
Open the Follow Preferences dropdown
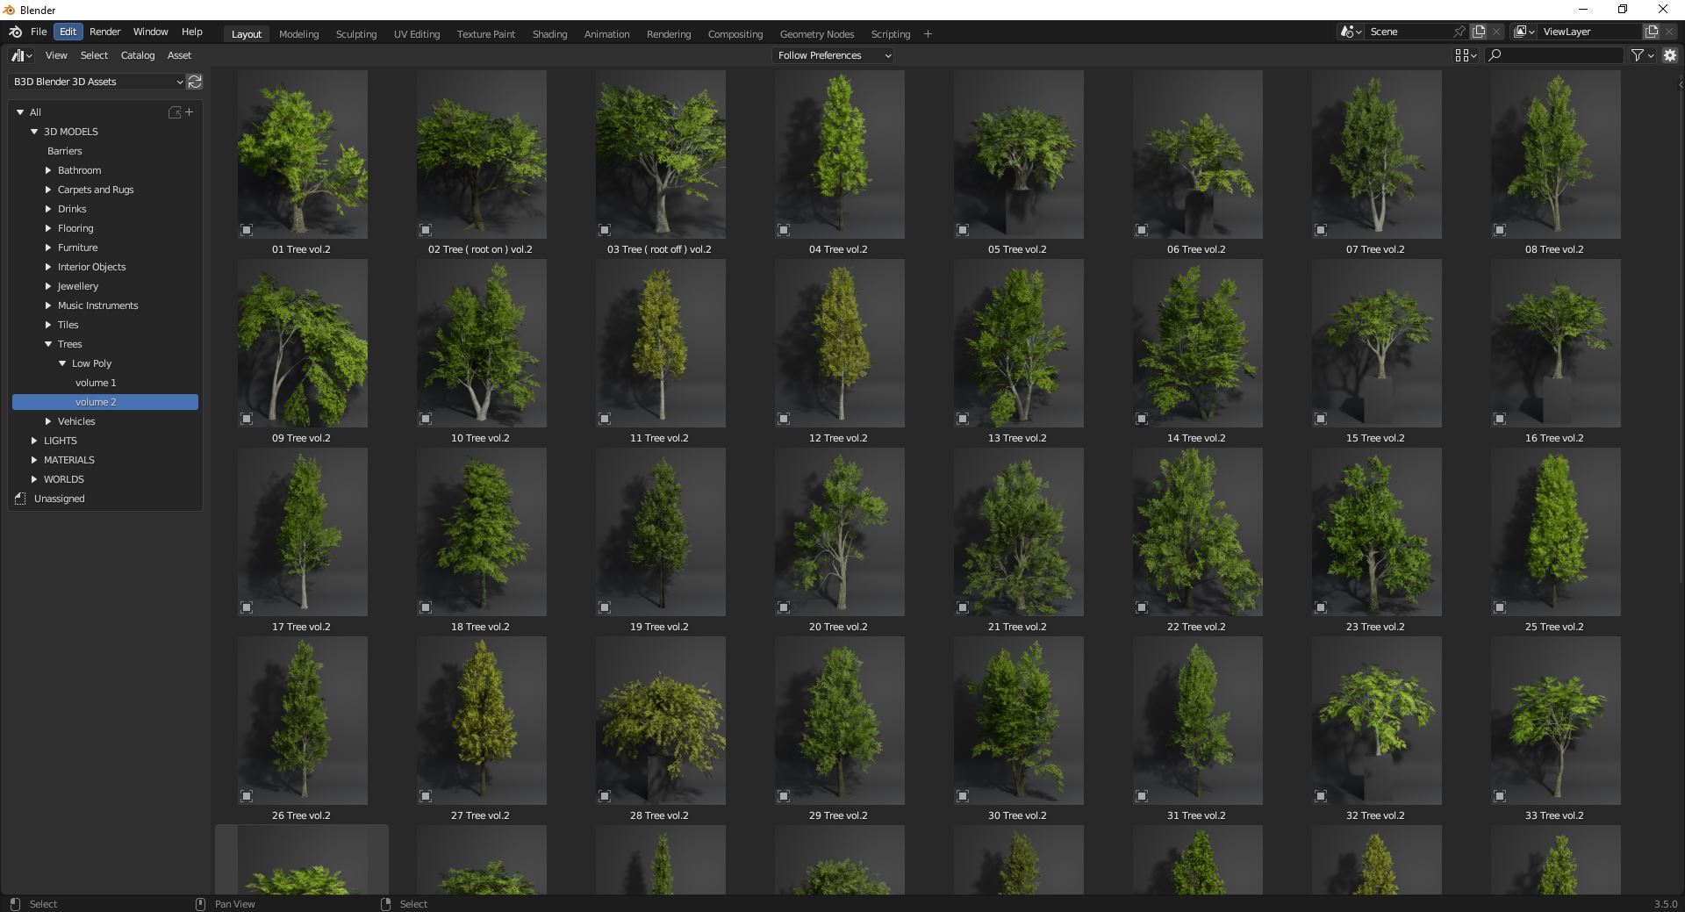coord(832,55)
